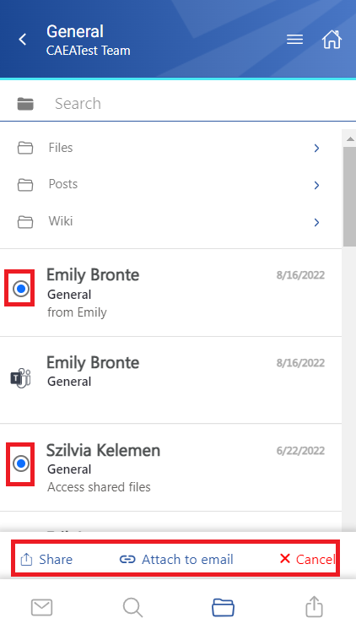The width and height of the screenshot is (356, 629).
Task: Expand the Files folder chevron
Action: 316,148
